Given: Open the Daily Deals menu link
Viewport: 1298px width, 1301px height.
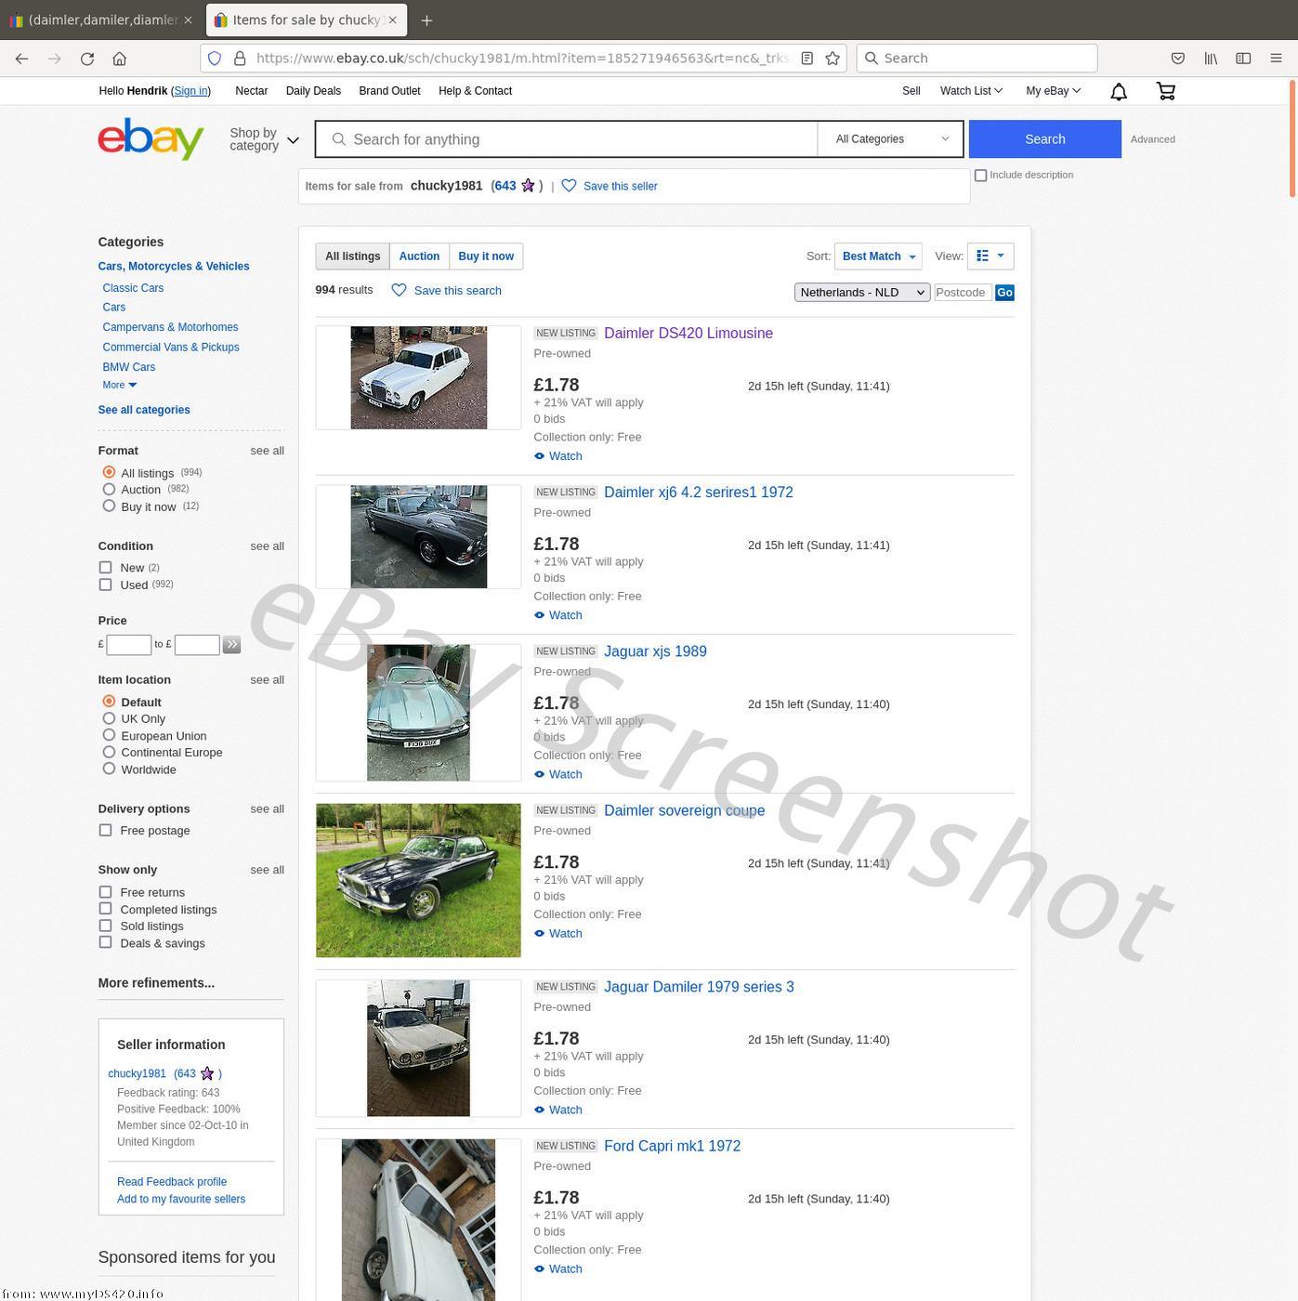Looking at the screenshot, I should tap(313, 91).
